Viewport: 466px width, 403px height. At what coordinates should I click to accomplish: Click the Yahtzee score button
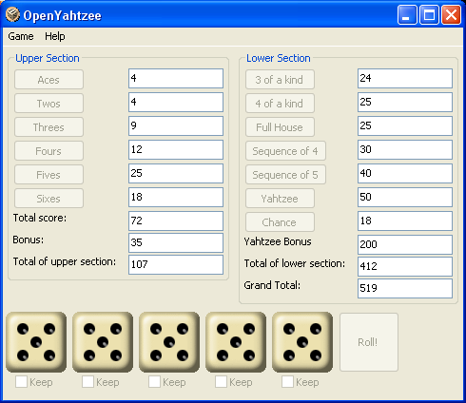280,199
